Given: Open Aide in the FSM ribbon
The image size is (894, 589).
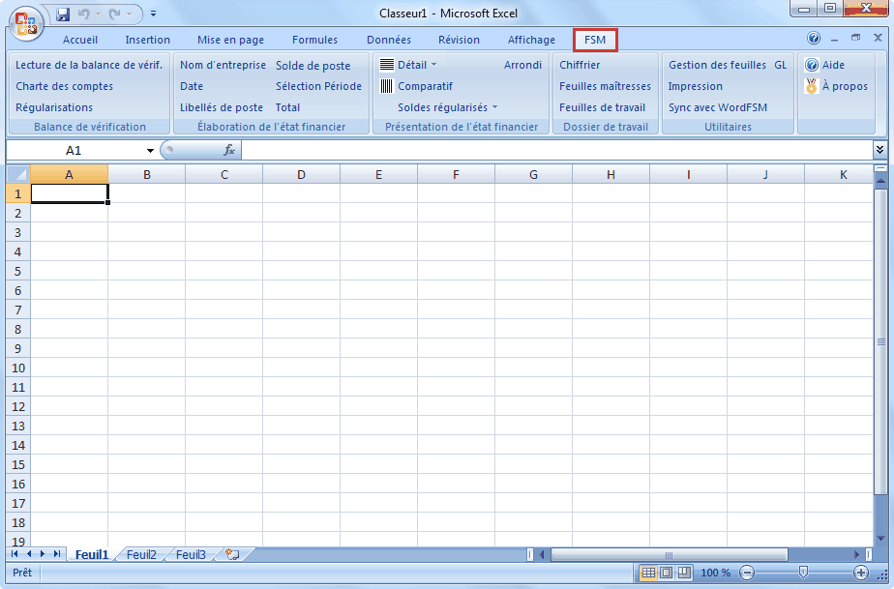Looking at the screenshot, I should (825, 65).
